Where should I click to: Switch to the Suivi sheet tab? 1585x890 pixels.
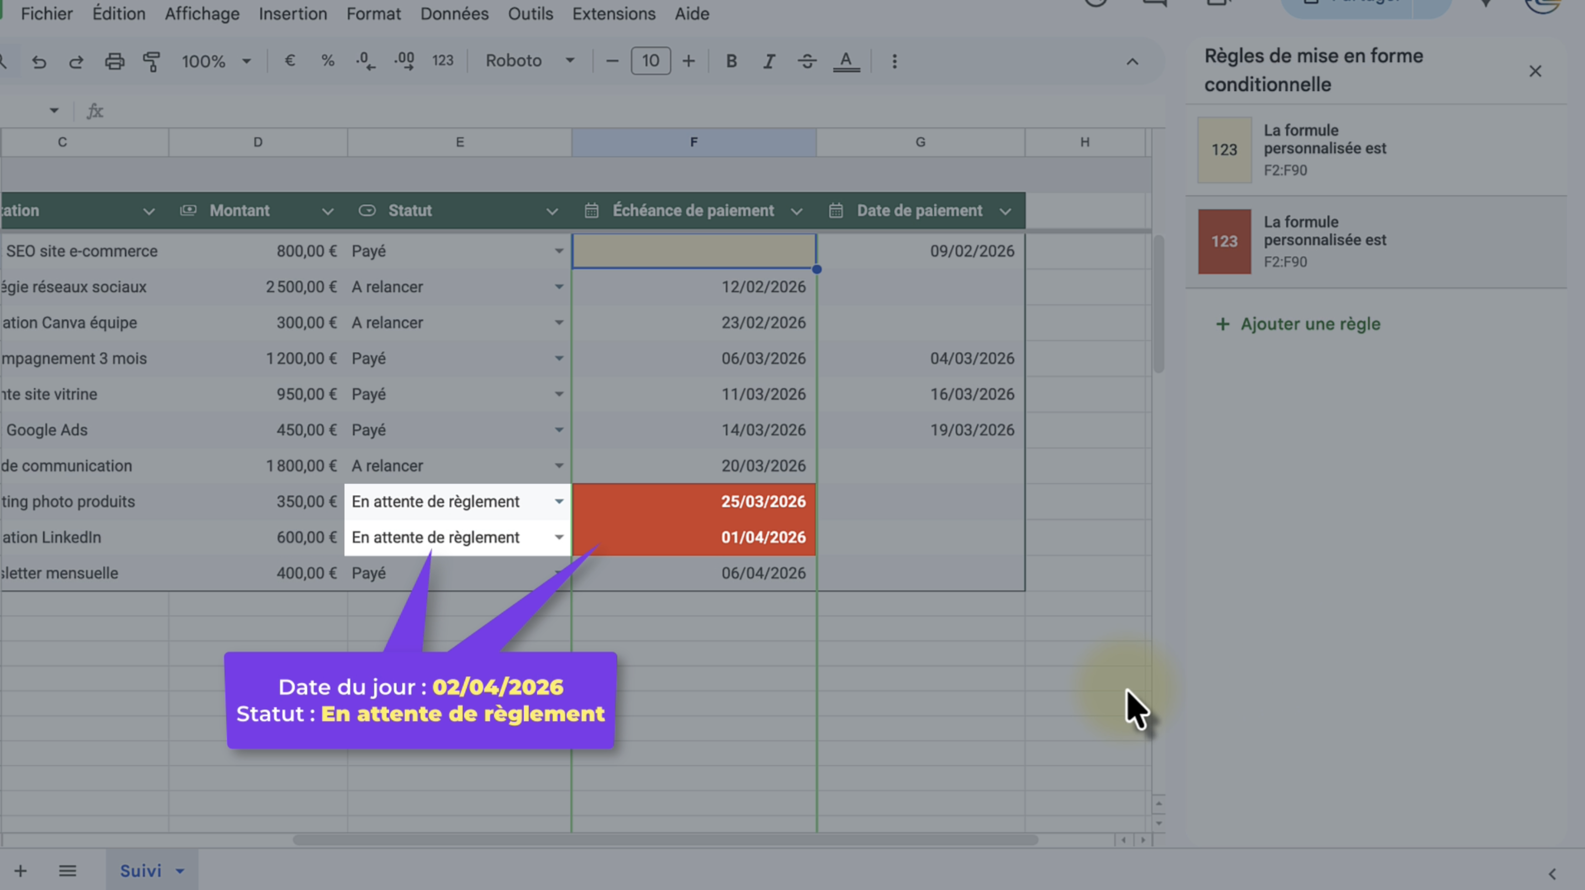(x=141, y=870)
